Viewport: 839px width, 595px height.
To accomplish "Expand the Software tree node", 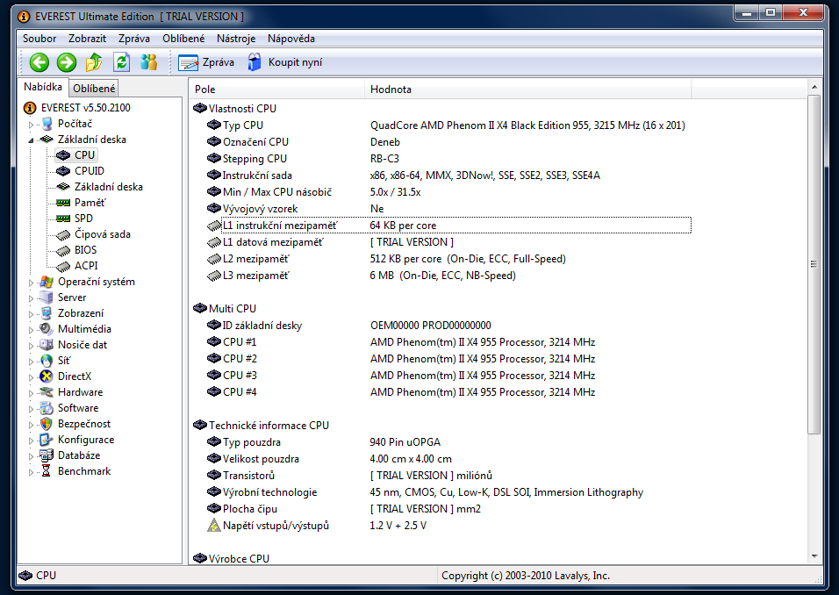I will [x=31, y=409].
